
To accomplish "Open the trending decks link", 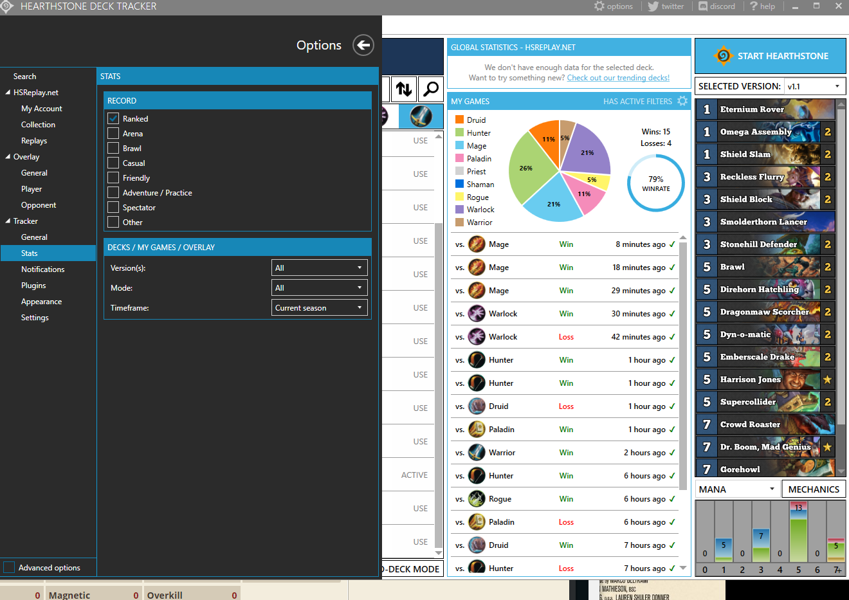I will [618, 78].
